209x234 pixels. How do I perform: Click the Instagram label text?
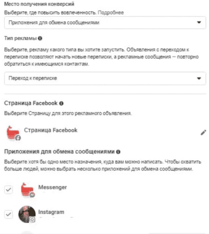click(51, 212)
